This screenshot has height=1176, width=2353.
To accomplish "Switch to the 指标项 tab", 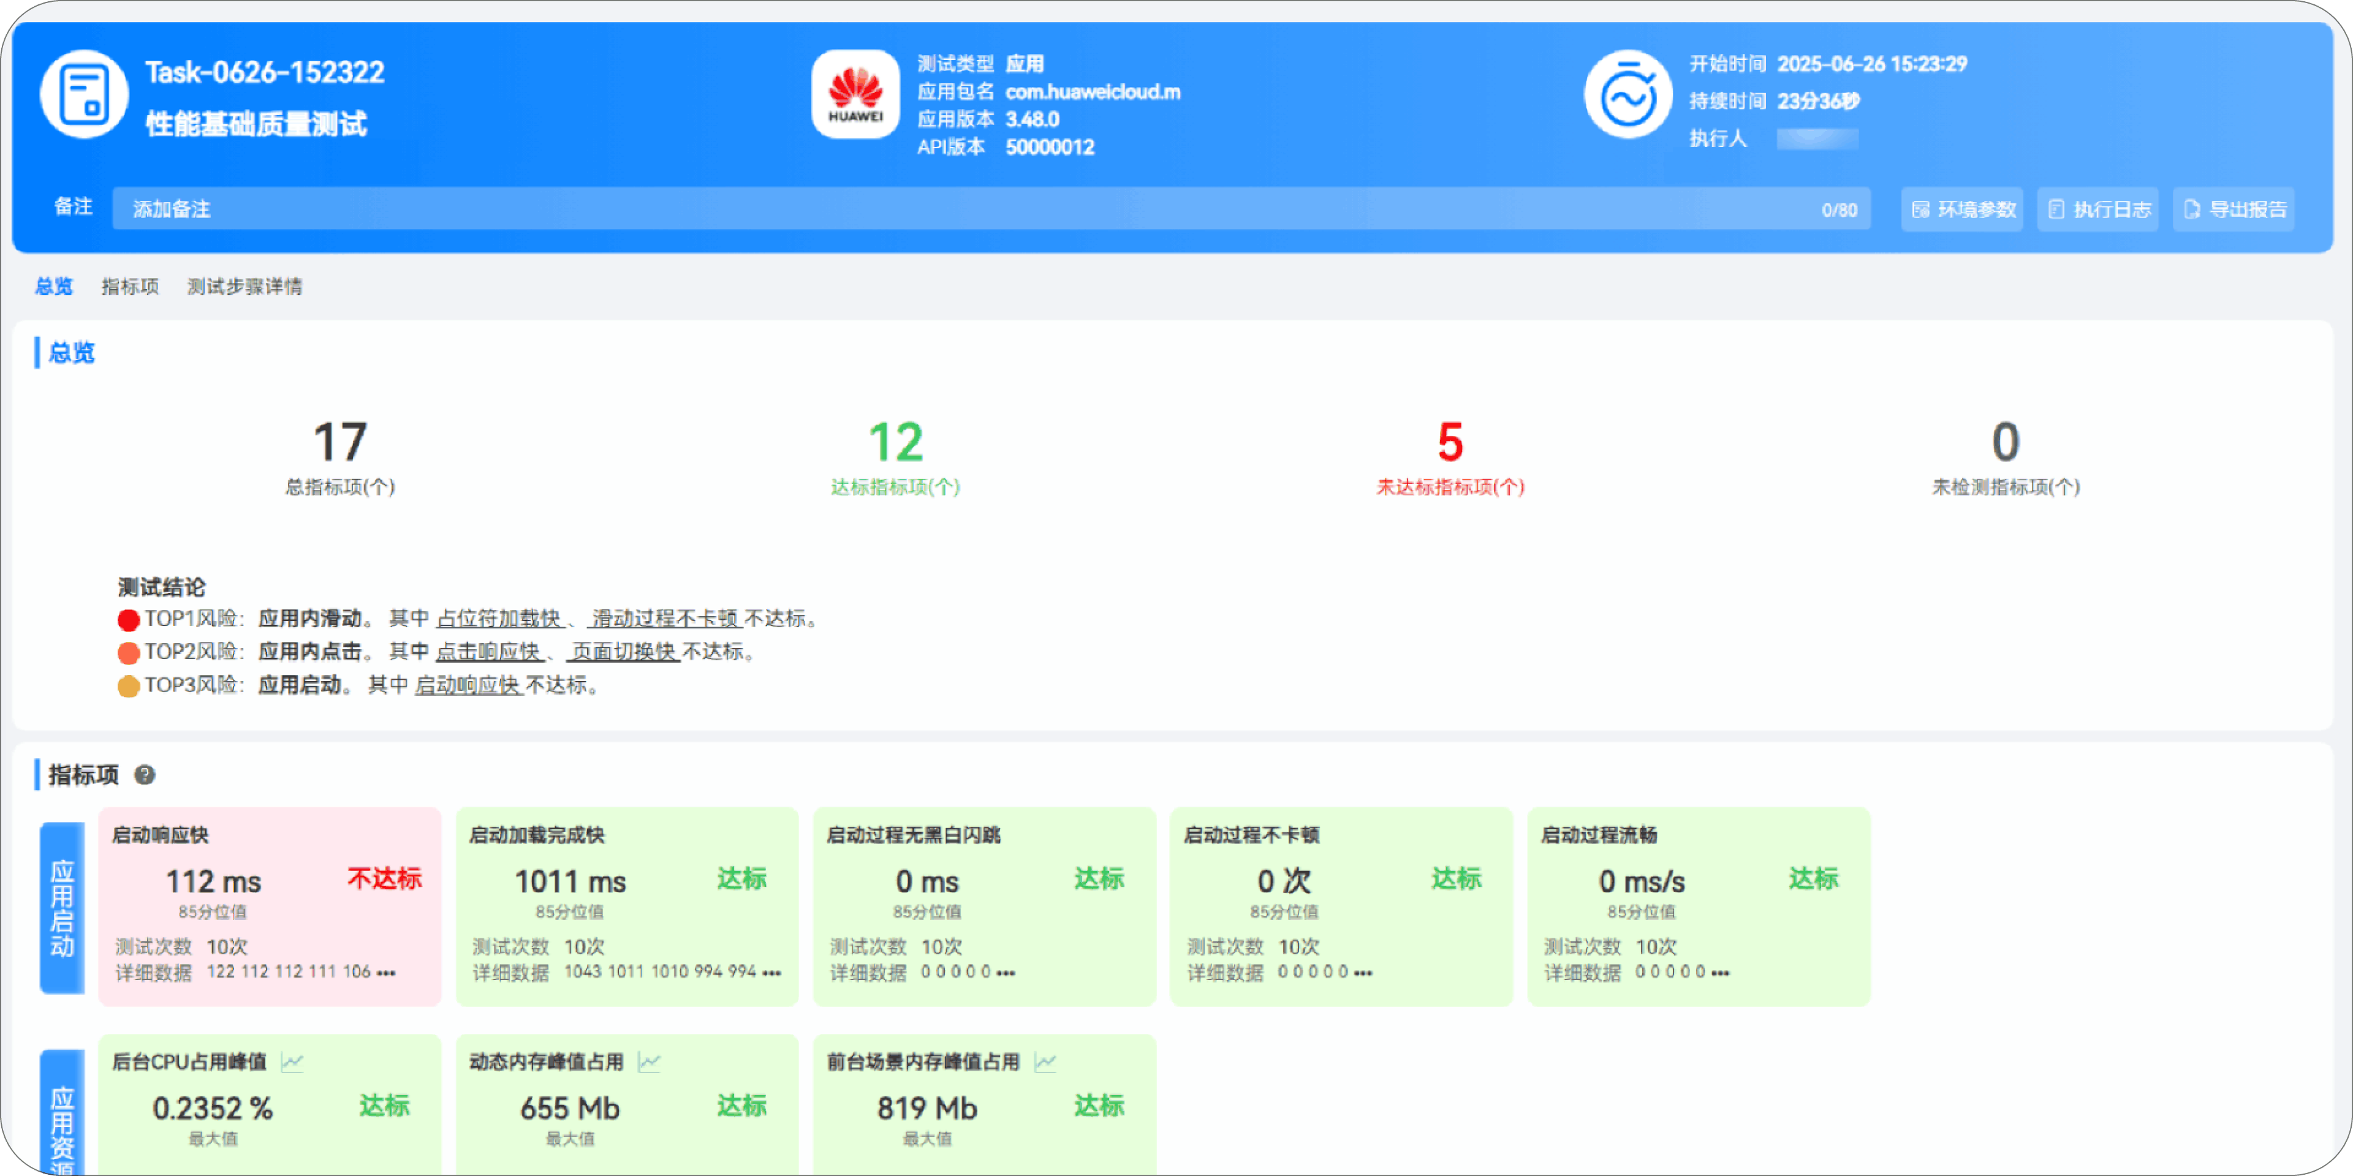I will point(130,287).
